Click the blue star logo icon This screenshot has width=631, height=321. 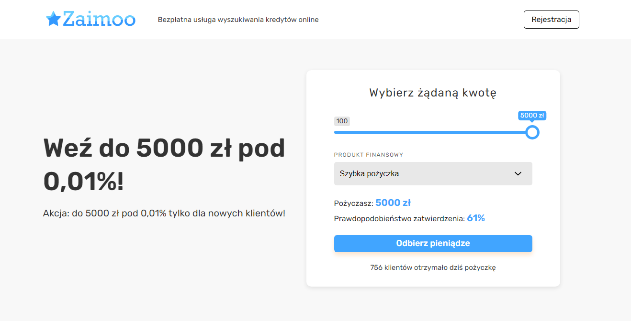point(53,19)
